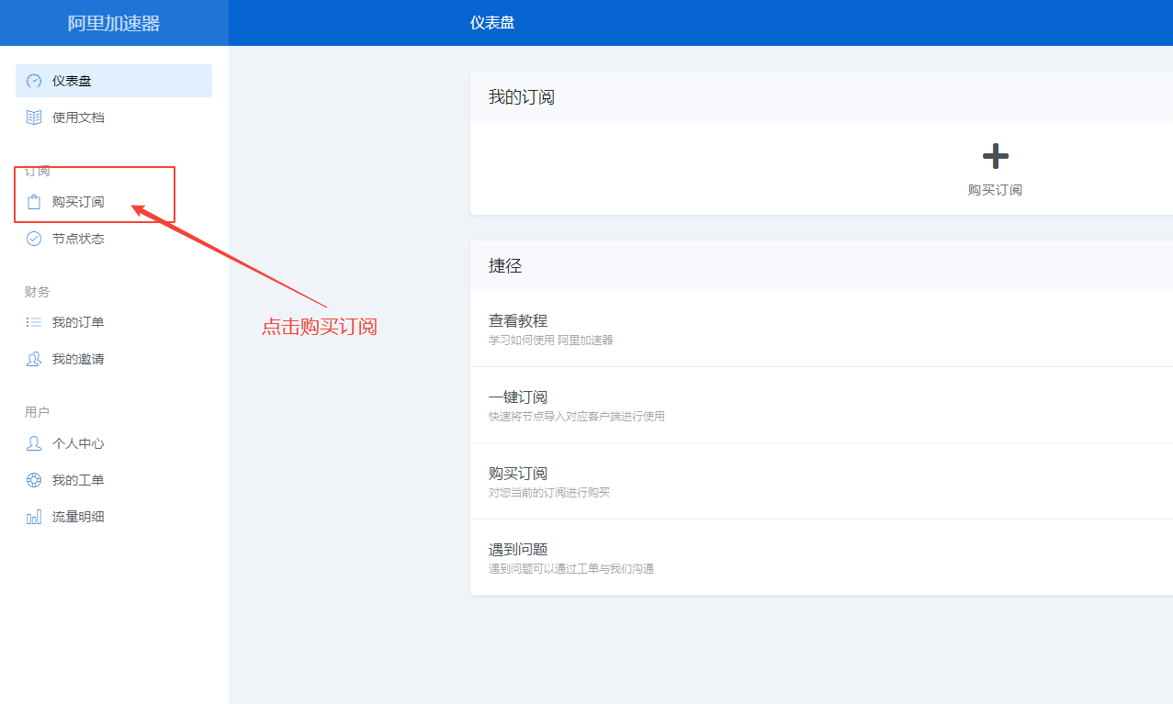Click the open-book icon for 使用文档

coord(34,117)
